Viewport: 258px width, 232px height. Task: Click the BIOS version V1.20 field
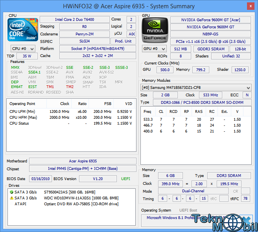(x=98, y=179)
